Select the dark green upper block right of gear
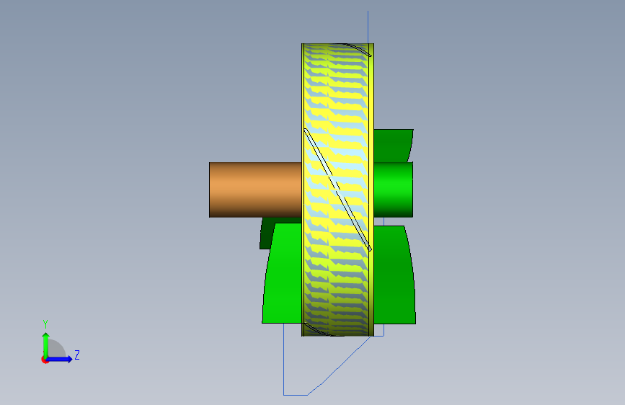625x405 pixels. 393,146
